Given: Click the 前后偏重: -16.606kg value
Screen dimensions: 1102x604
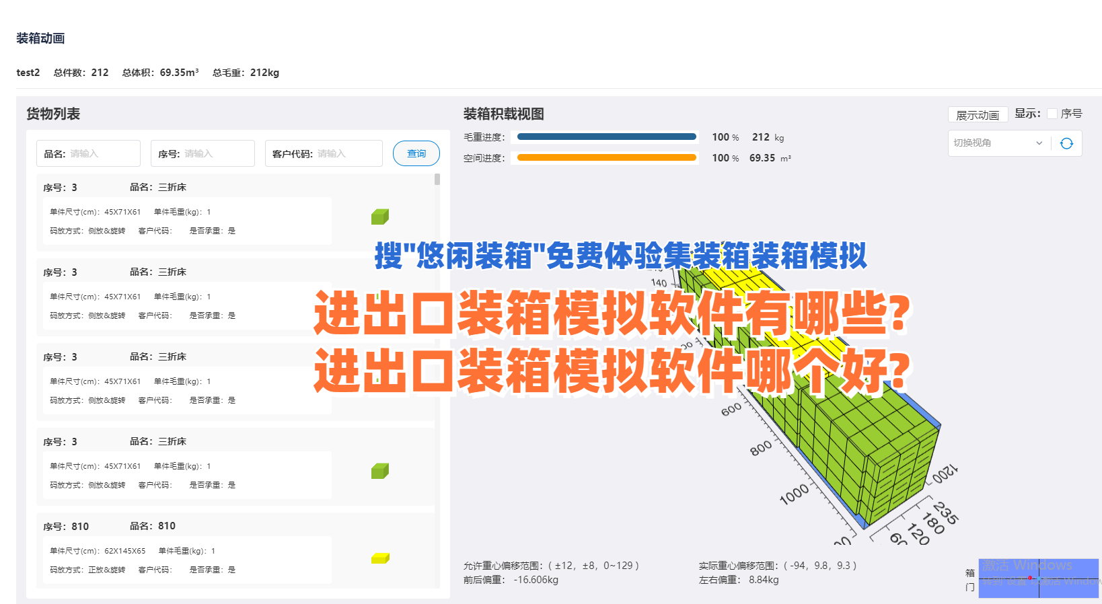Looking at the screenshot, I should [x=511, y=580].
